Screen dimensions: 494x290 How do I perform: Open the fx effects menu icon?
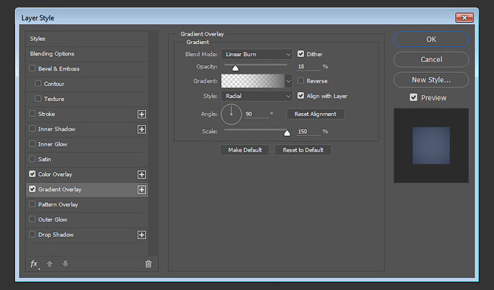pyautogui.click(x=34, y=264)
